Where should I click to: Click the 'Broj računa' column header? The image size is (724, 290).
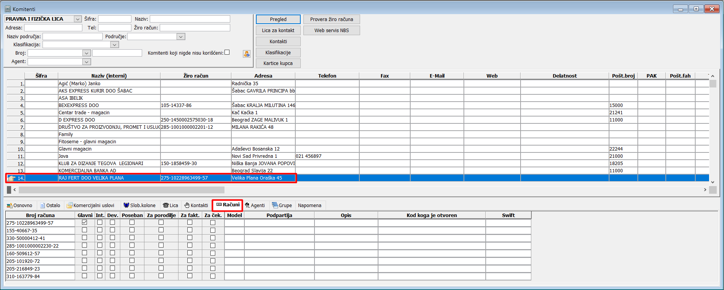tap(40, 215)
